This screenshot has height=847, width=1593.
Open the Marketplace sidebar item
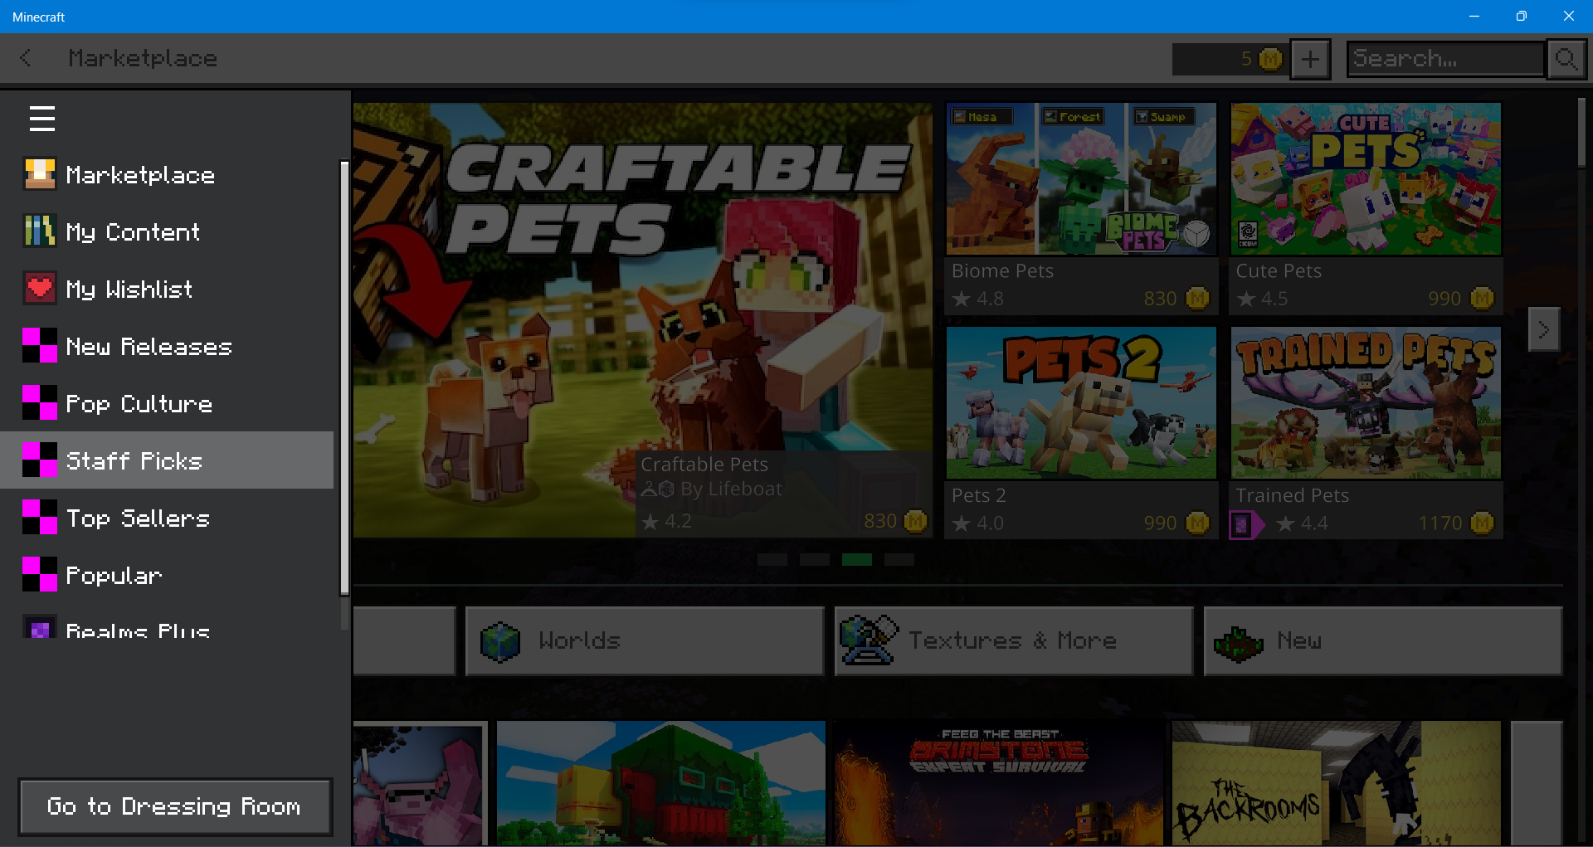point(167,174)
